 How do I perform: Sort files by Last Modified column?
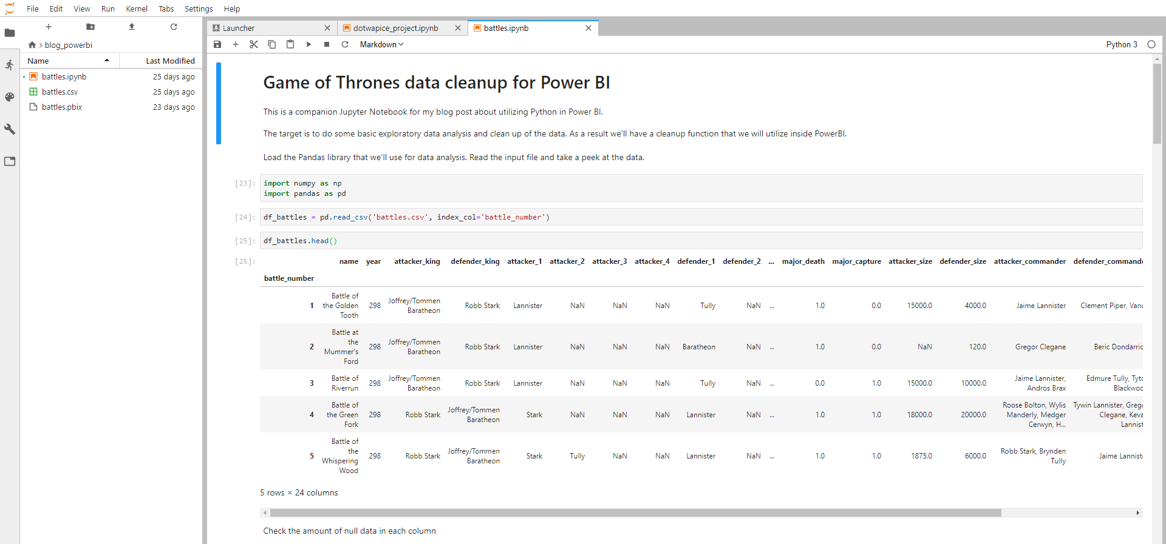point(161,61)
